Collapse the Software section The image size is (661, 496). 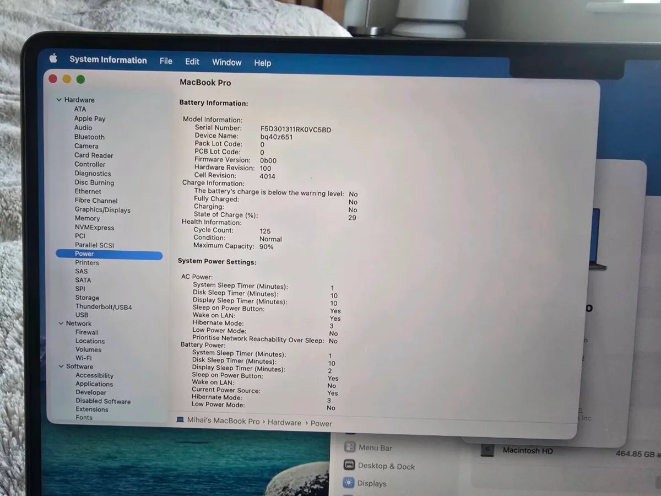pyautogui.click(x=61, y=366)
